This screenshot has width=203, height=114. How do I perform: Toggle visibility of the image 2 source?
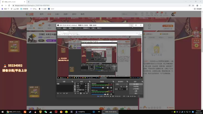pyautogui.click(x=86, y=86)
